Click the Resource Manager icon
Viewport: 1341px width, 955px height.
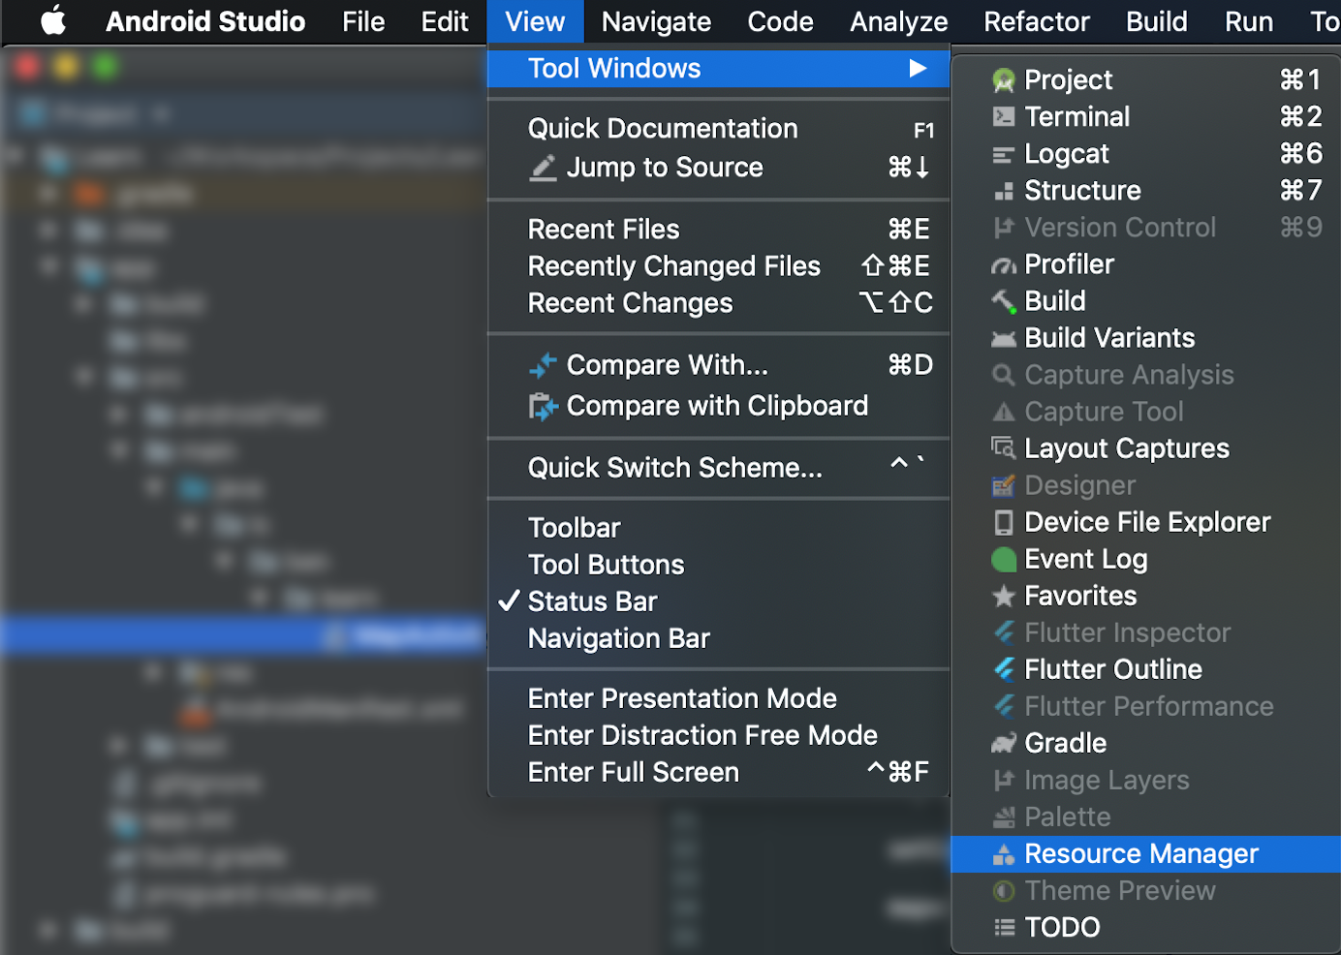(x=1004, y=854)
